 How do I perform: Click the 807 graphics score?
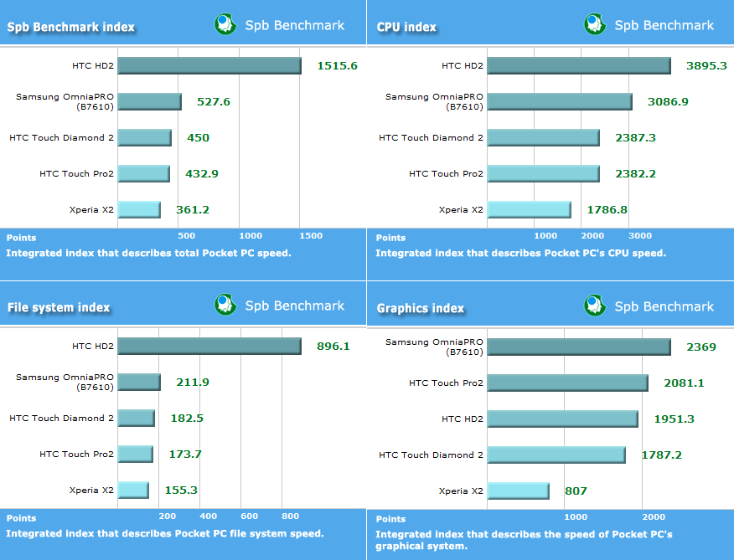[576, 491]
